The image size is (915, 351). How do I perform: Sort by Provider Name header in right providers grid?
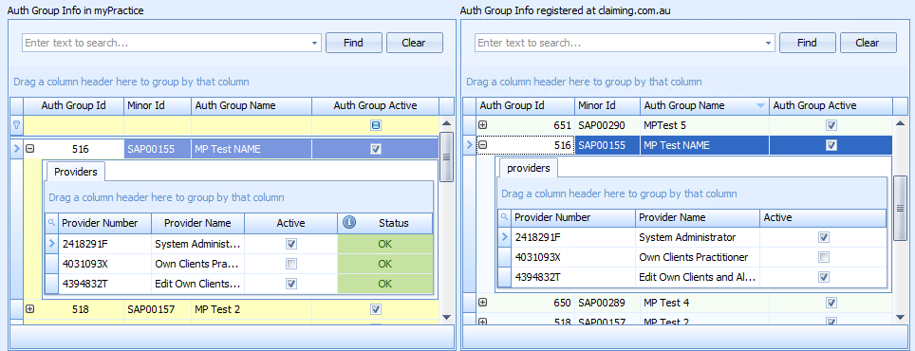698,217
